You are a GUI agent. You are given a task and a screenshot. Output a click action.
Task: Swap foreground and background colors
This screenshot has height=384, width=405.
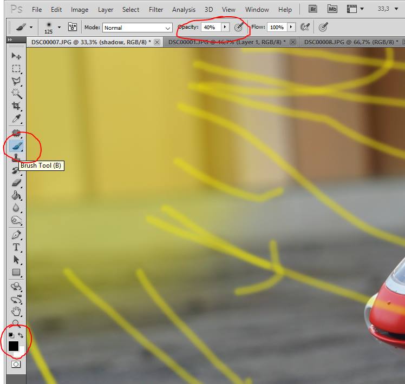(21, 335)
